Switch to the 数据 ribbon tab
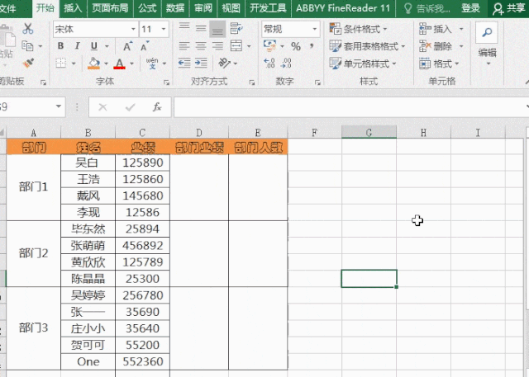Viewport: 529px width, 377px height. (x=175, y=8)
